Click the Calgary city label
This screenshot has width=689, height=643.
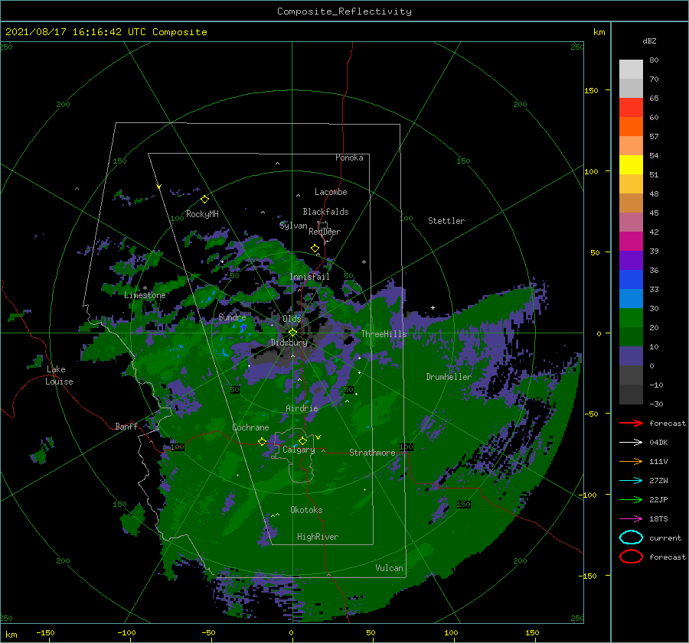click(299, 450)
